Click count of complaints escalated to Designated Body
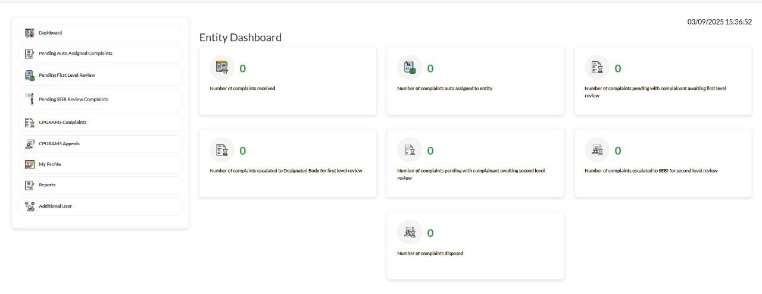Viewport: 762px width, 294px height. [243, 151]
